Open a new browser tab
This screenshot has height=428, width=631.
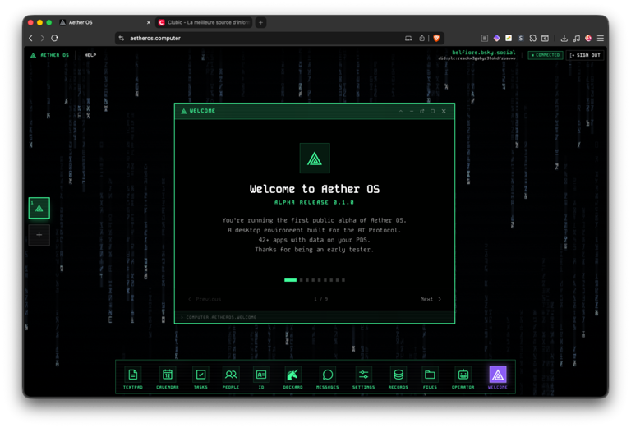click(x=260, y=22)
